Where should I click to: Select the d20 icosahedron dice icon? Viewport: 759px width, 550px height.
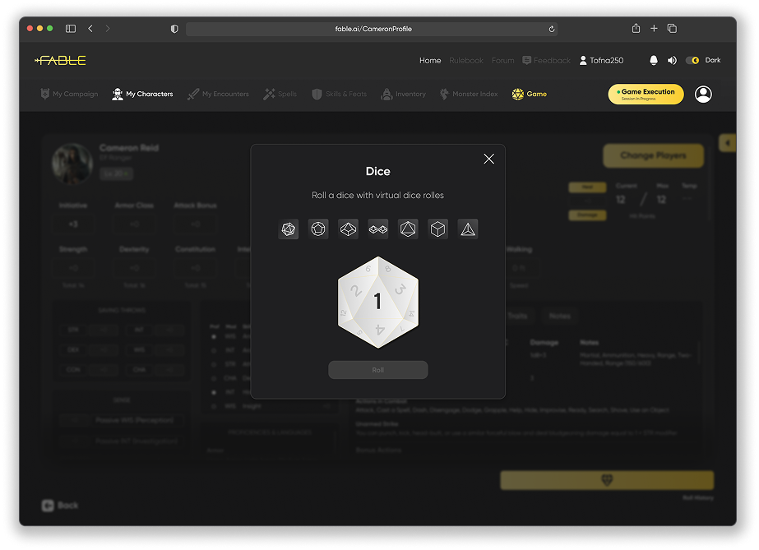point(289,229)
